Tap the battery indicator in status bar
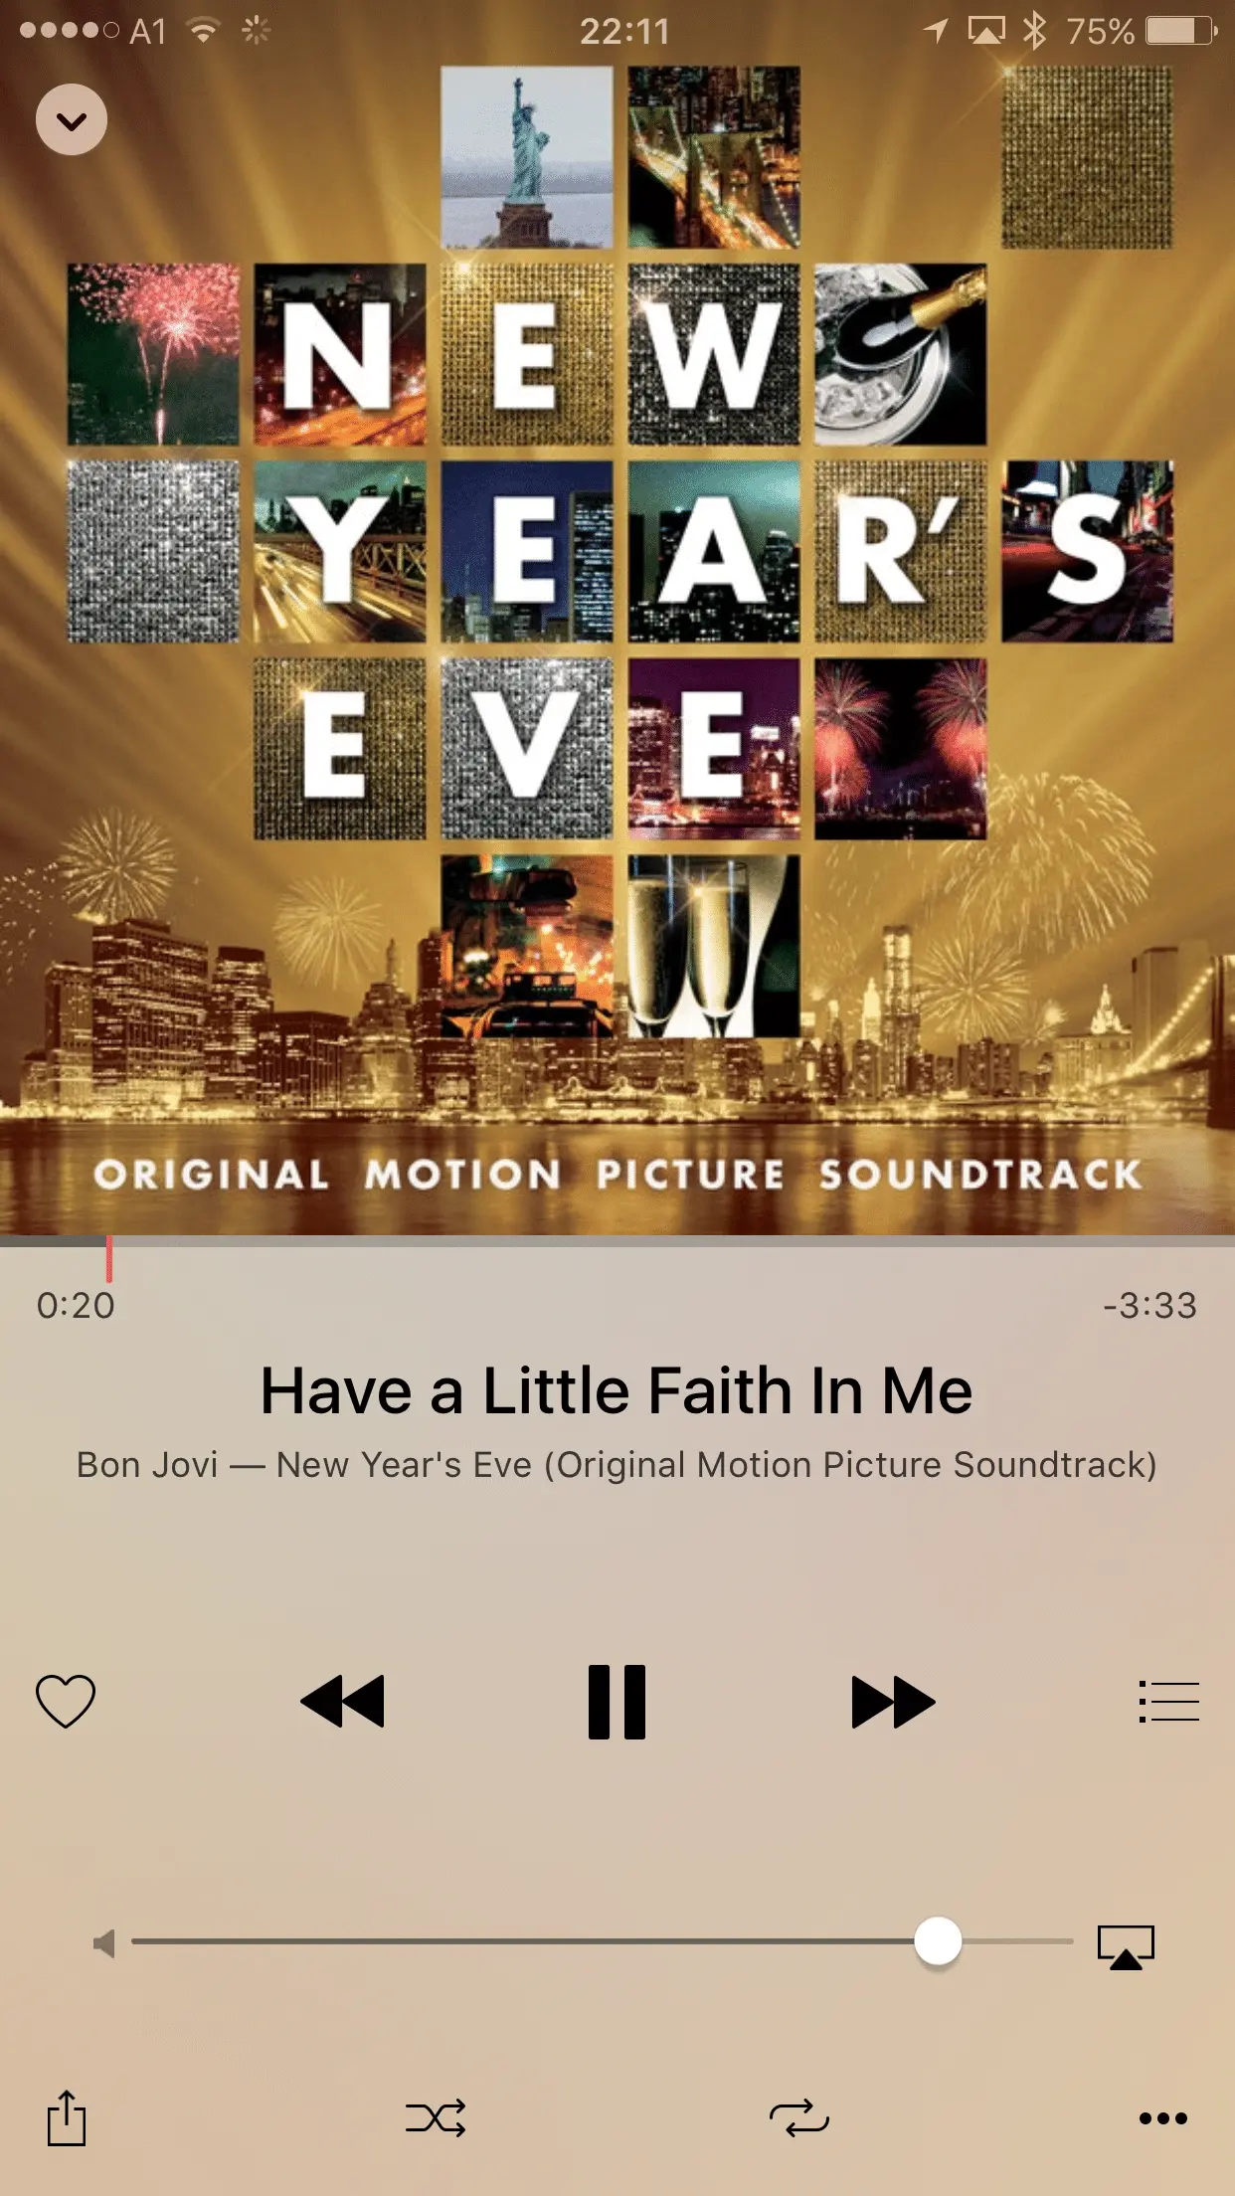The width and height of the screenshot is (1235, 2196). point(1181,31)
